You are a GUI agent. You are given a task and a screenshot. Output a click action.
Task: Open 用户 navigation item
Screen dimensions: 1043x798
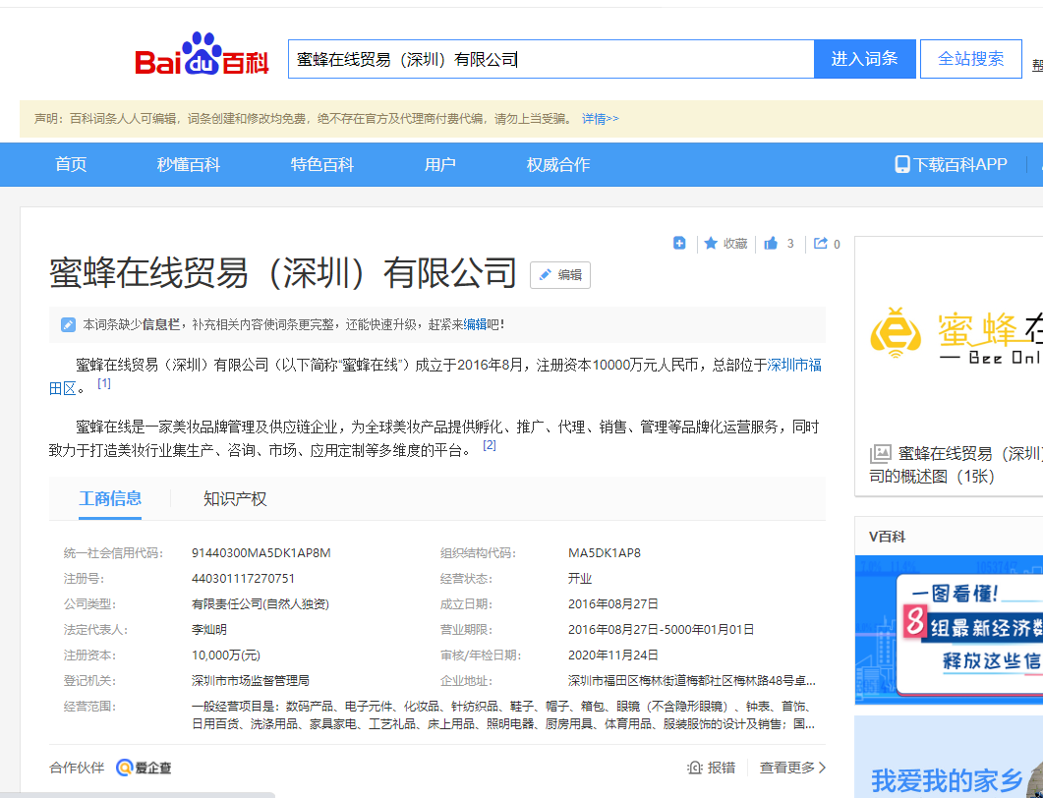[440, 164]
